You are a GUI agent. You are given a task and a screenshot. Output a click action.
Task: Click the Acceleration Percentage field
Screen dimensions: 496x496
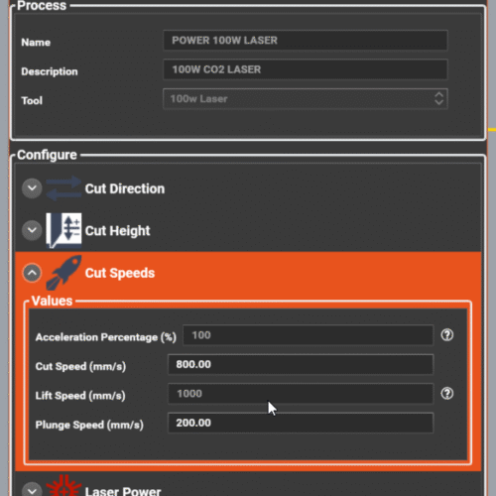coord(308,335)
